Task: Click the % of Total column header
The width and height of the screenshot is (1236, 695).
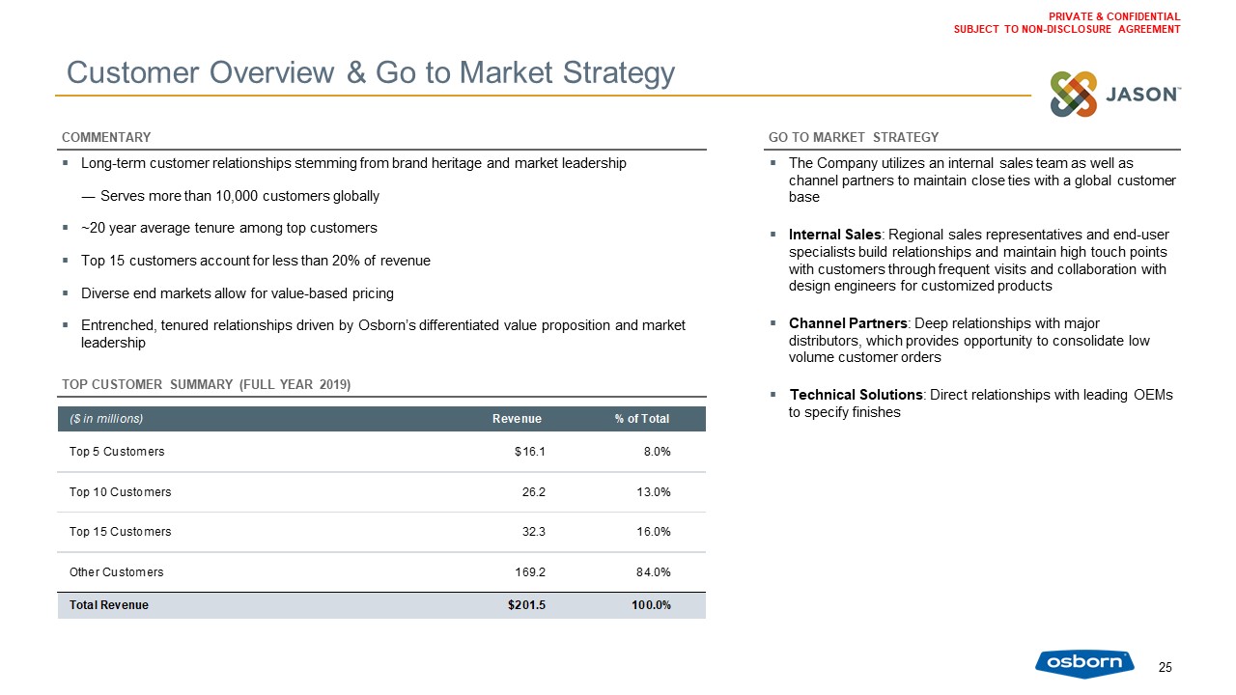Action: pos(641,419)
